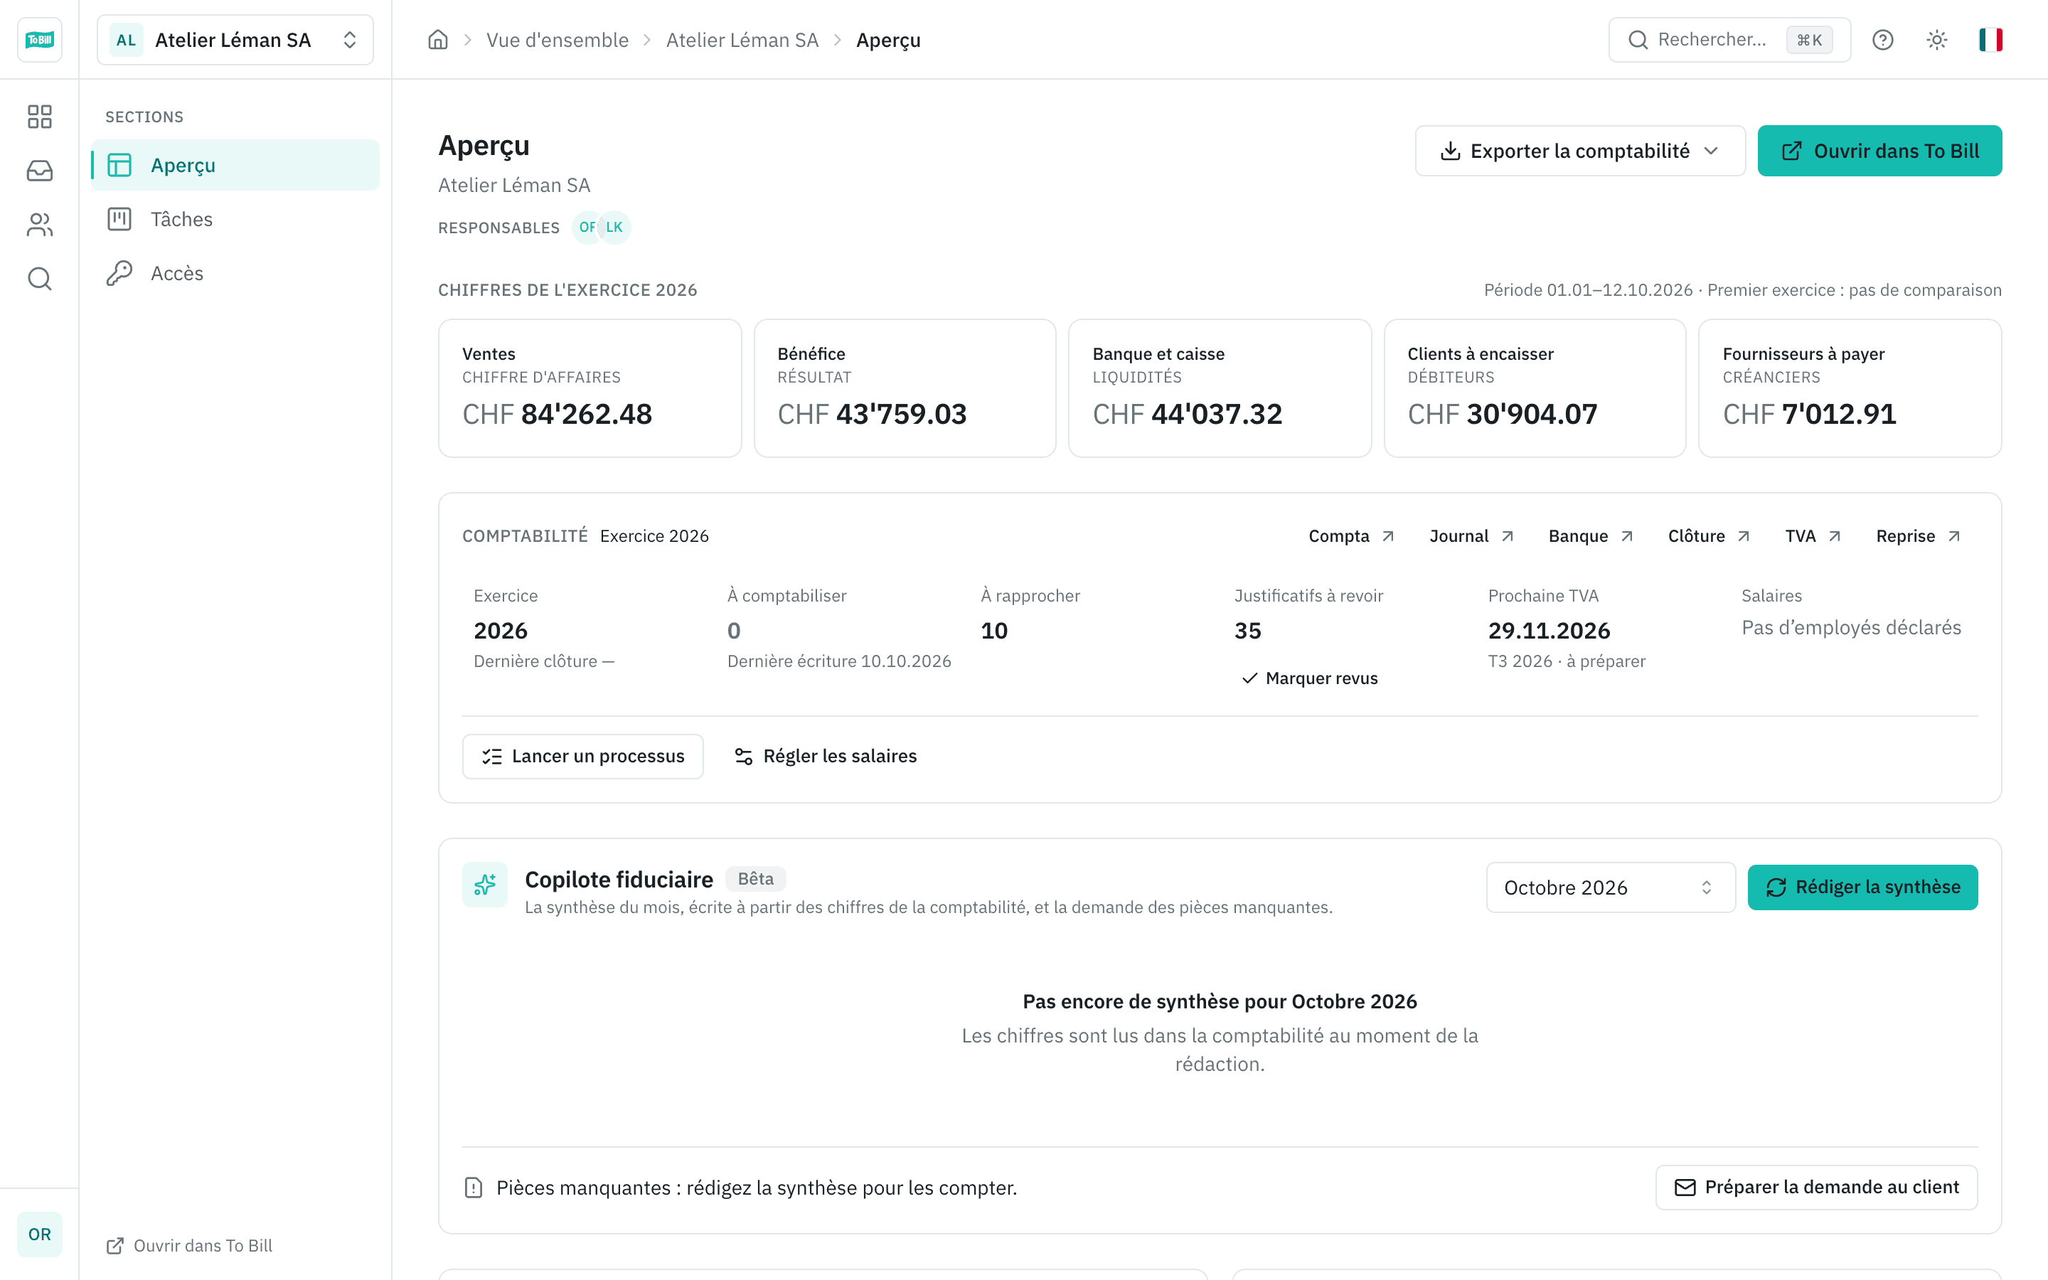Focus the Rechercher search field
2048x1280 pixels.
1729,40
